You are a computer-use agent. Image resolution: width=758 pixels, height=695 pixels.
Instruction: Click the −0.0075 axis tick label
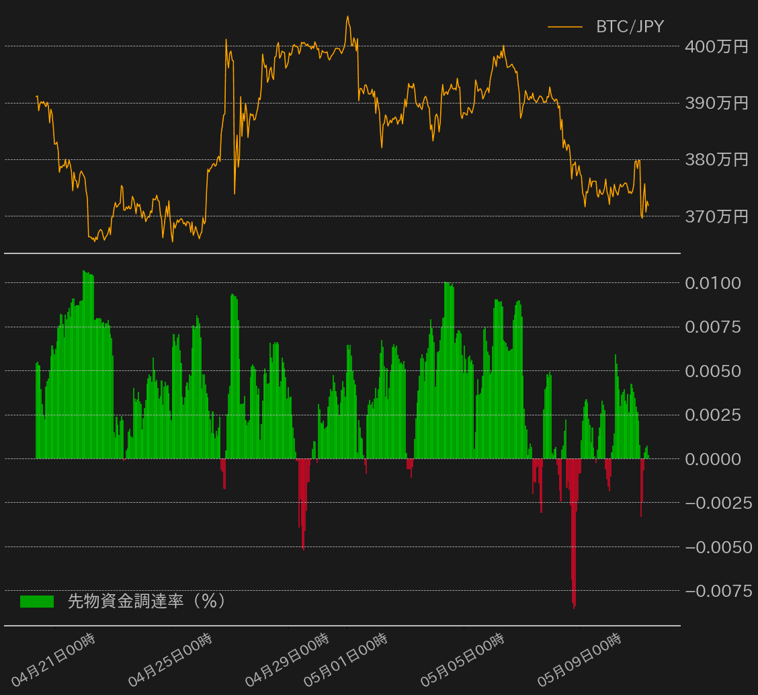coord(718,591)
